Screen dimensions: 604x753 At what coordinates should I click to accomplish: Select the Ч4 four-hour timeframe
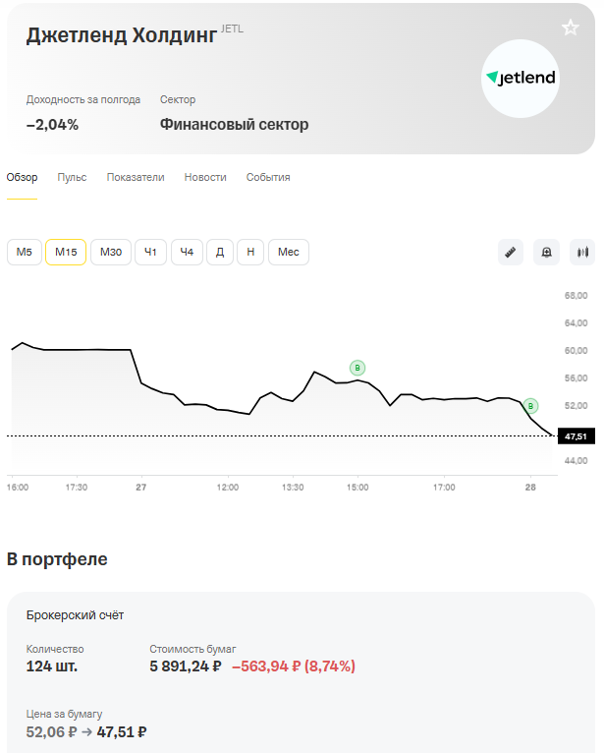click(x=187, y=252)
